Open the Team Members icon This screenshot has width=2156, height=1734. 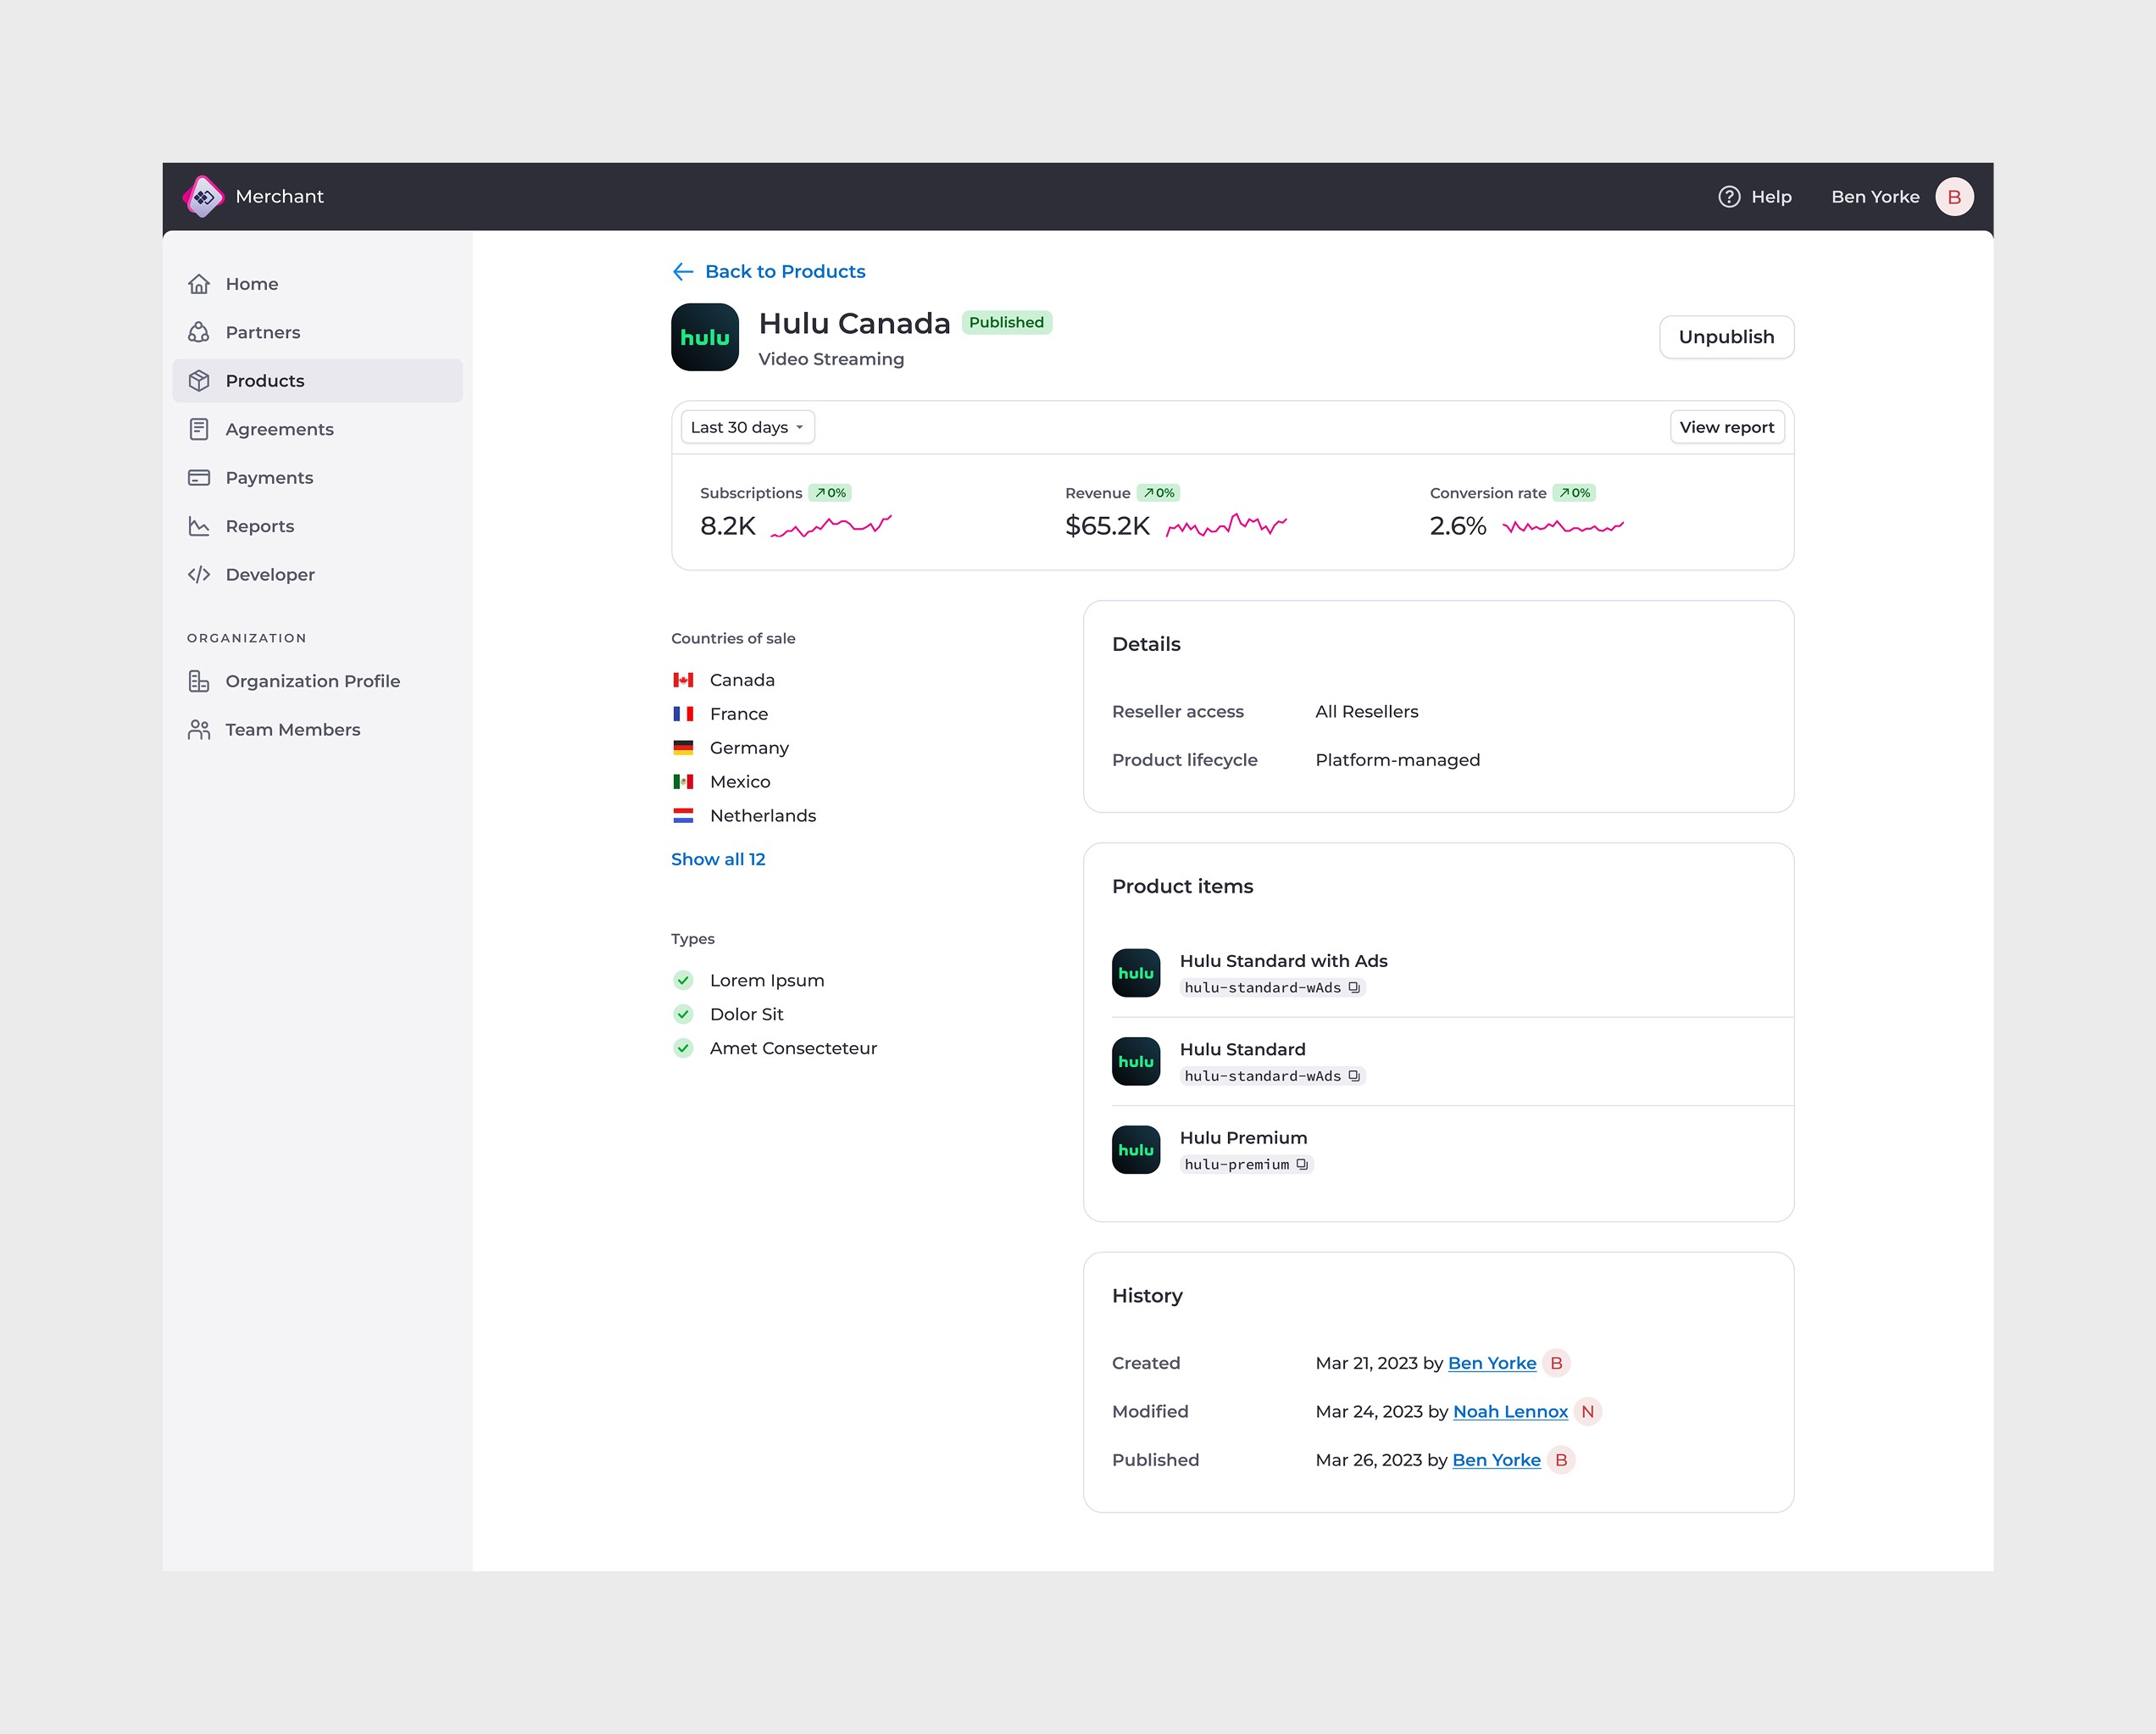[x=199, y=729]
